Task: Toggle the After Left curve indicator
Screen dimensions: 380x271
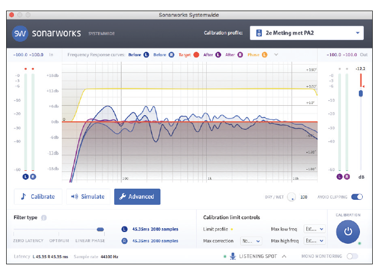Action: pos(218,55)
